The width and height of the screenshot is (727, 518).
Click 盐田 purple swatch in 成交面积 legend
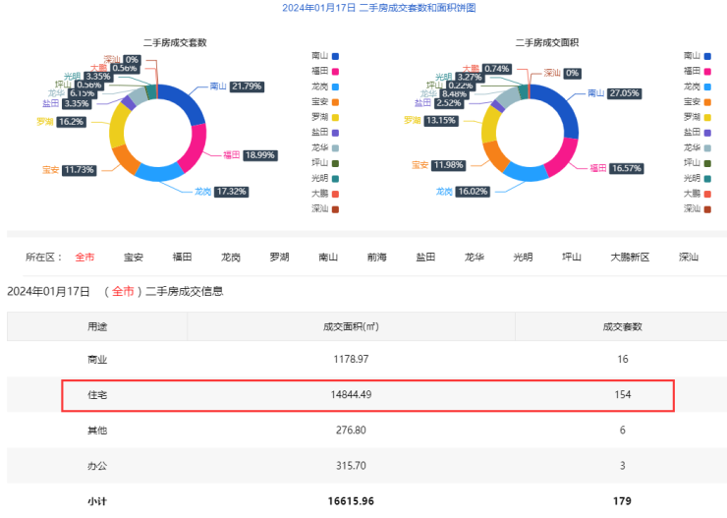pos(707,133)
